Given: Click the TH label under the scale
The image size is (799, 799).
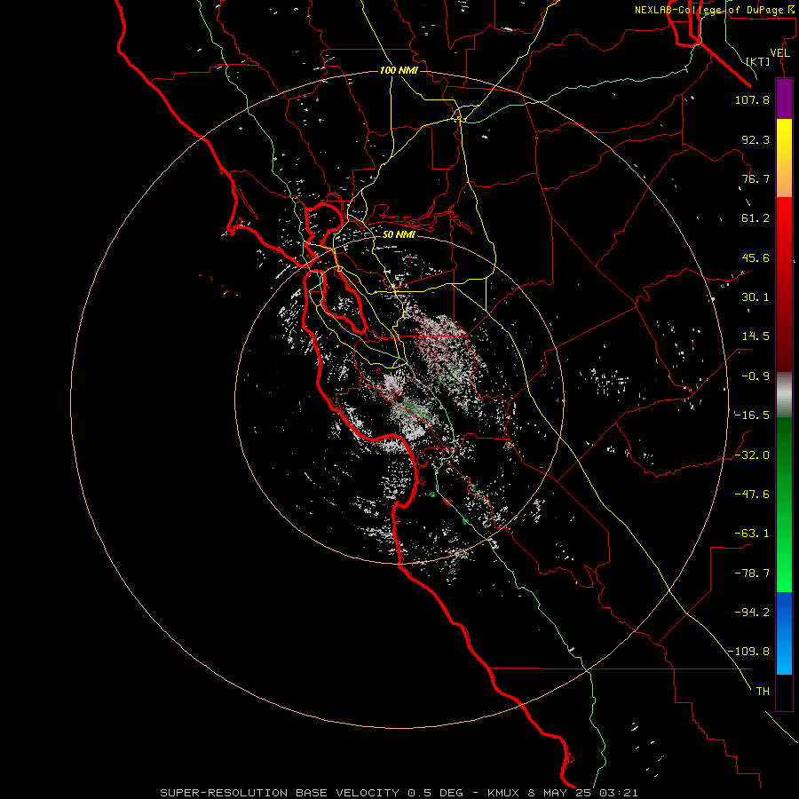Looking at the screenshot, I should (763, 692).
